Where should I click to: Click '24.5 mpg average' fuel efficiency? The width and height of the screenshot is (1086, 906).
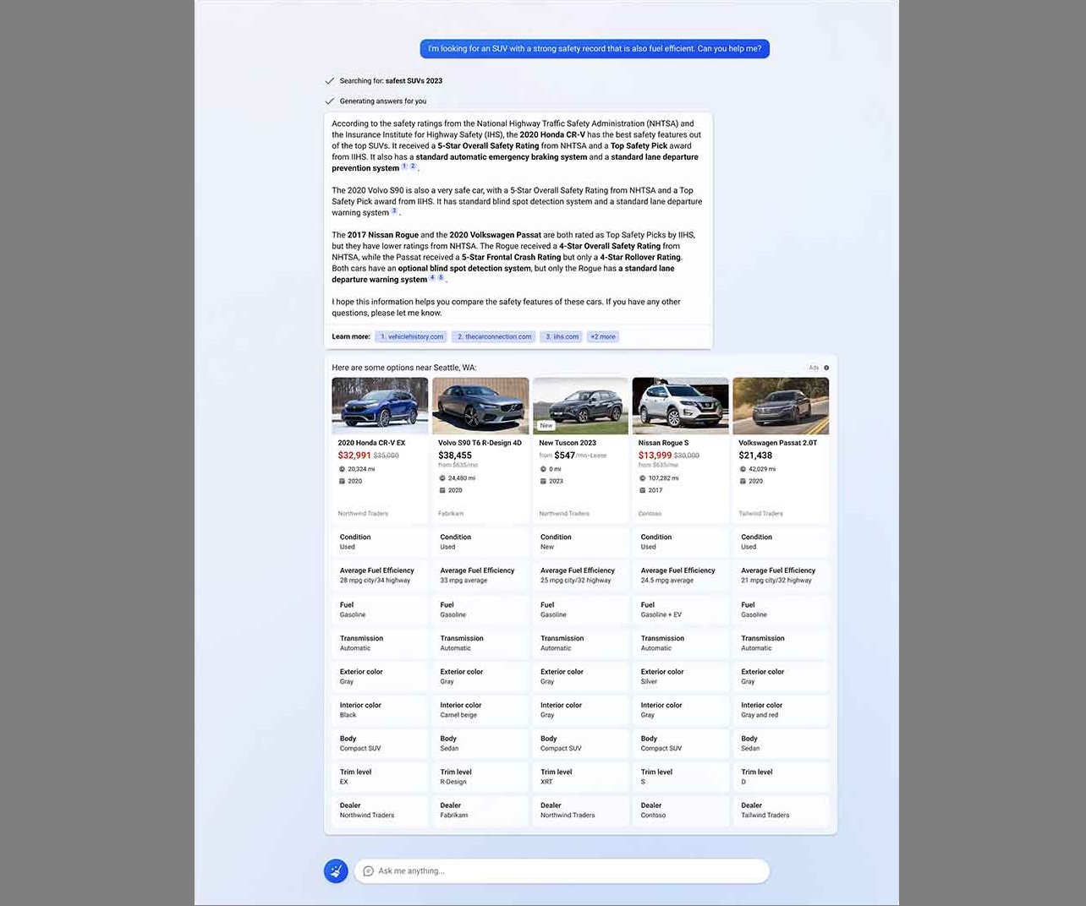pyautogui.click(x=667, y=581)
